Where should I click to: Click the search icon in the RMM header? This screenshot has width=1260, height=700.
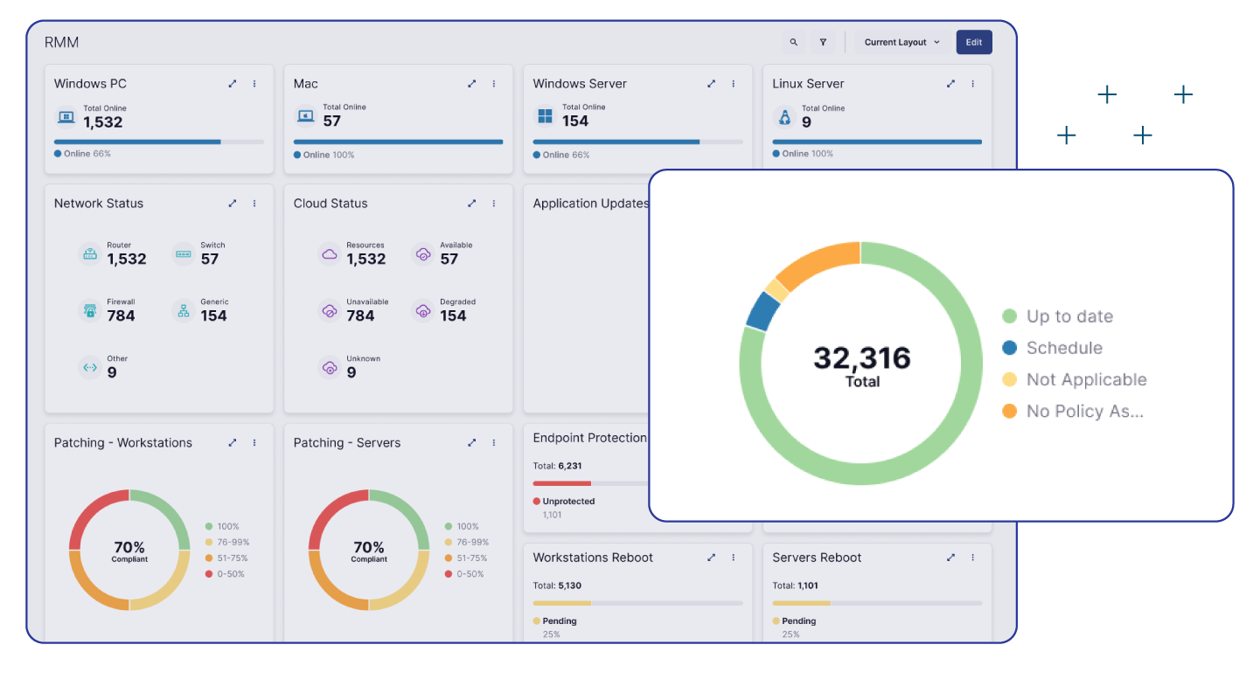click(793, 42)
